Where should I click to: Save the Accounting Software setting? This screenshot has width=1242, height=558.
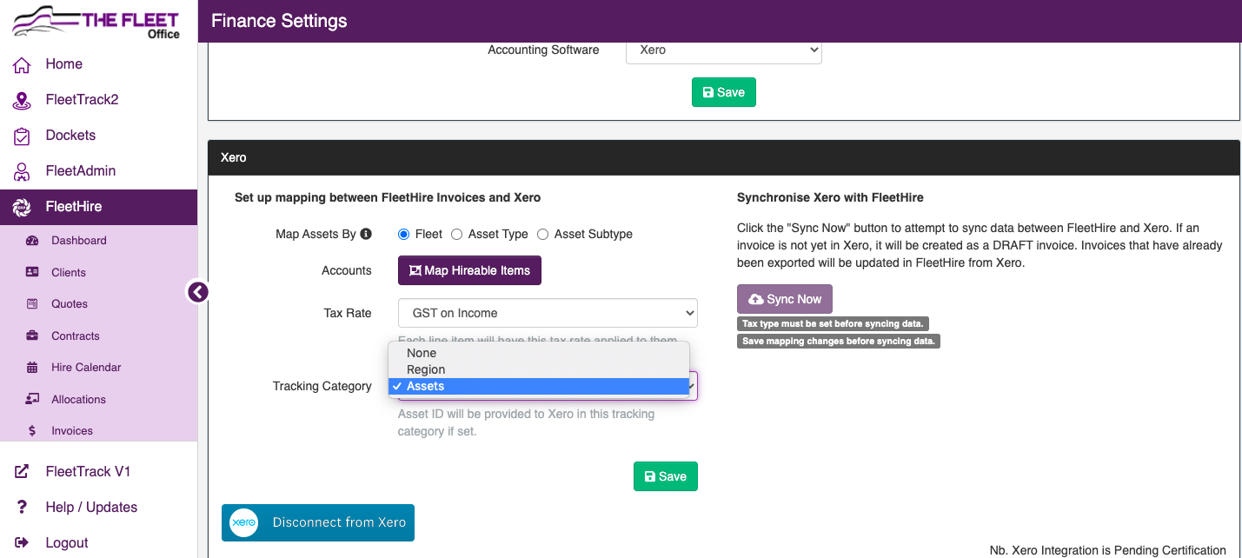click(x=724, y=92)
